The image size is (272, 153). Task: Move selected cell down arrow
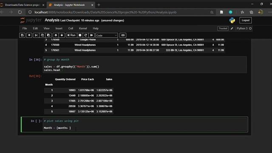tap(62, 35)
